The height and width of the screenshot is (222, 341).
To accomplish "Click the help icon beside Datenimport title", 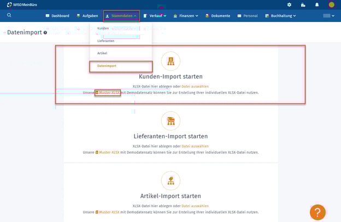I will tap(45, 33).
